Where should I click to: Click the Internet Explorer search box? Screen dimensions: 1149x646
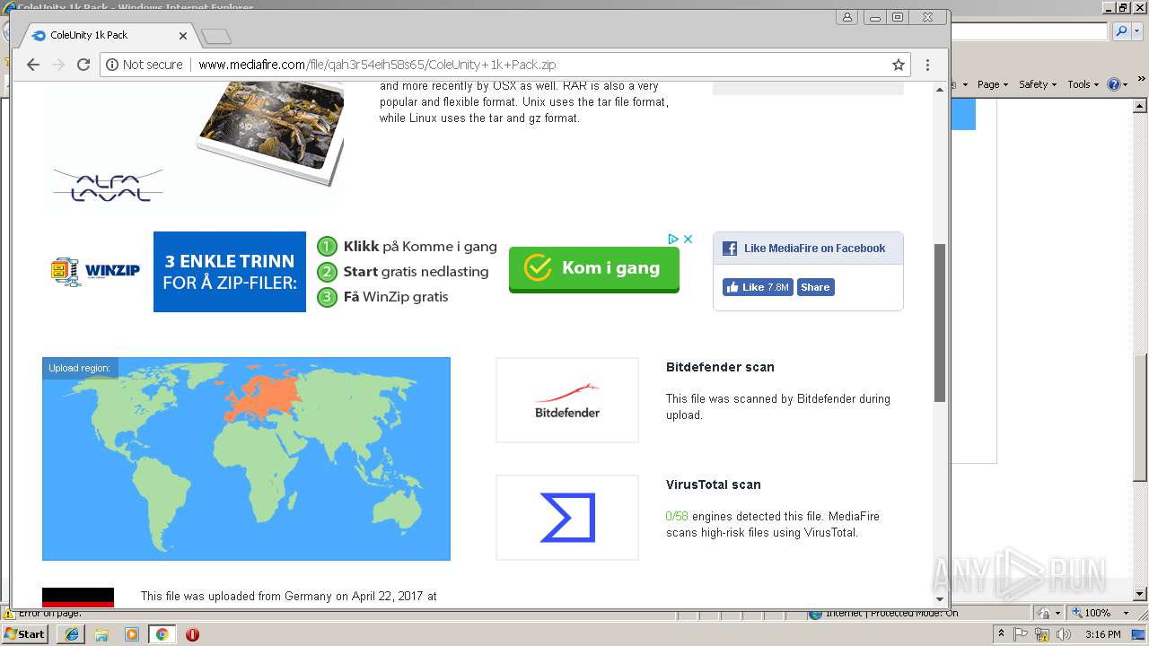tap(1030, 31)
